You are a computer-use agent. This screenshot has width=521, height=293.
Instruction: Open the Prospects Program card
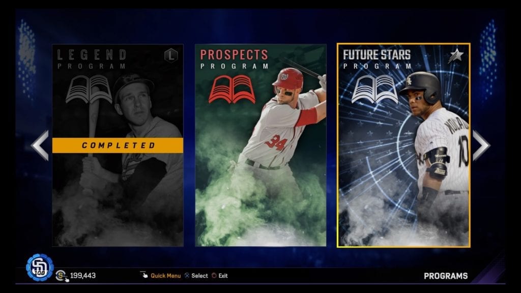point(260,145)
